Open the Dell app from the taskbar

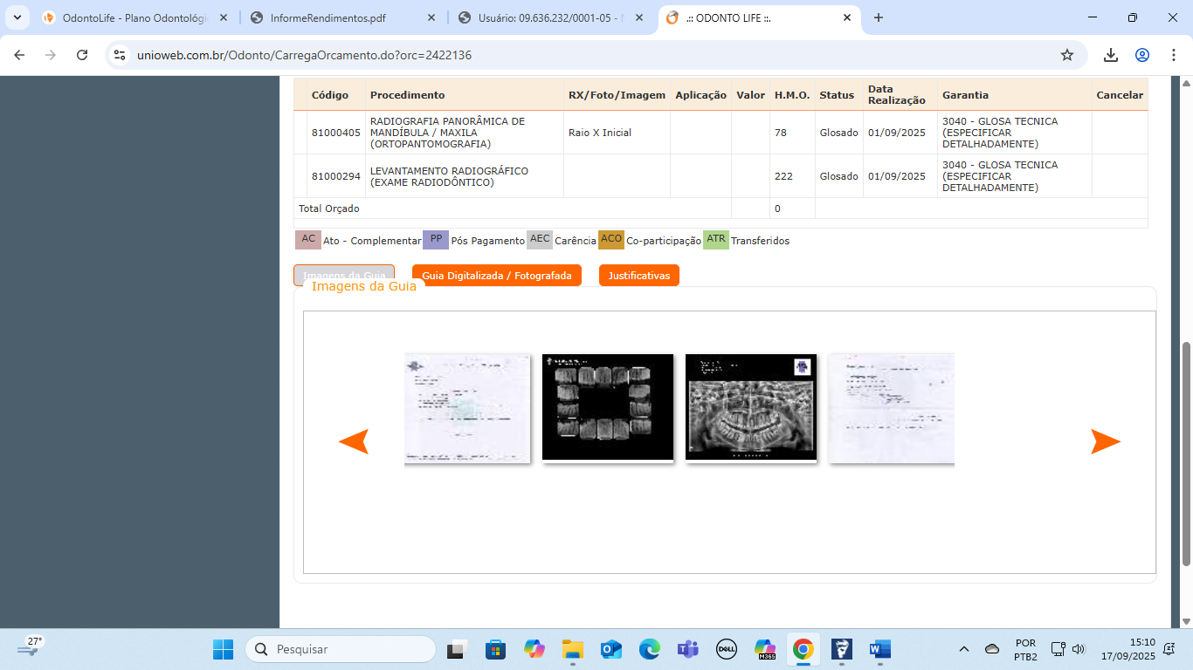[x=726, y=649]
